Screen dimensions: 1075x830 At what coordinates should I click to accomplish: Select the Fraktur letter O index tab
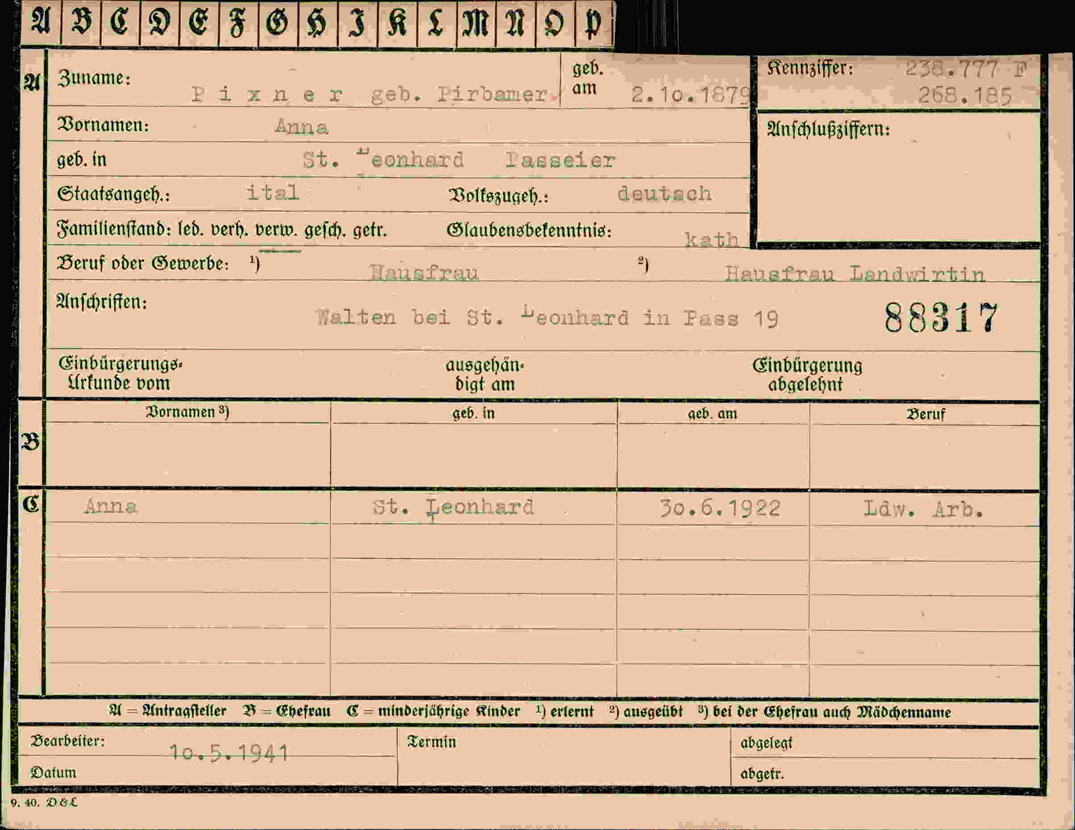pyautogui.click(x=555, y=23)
